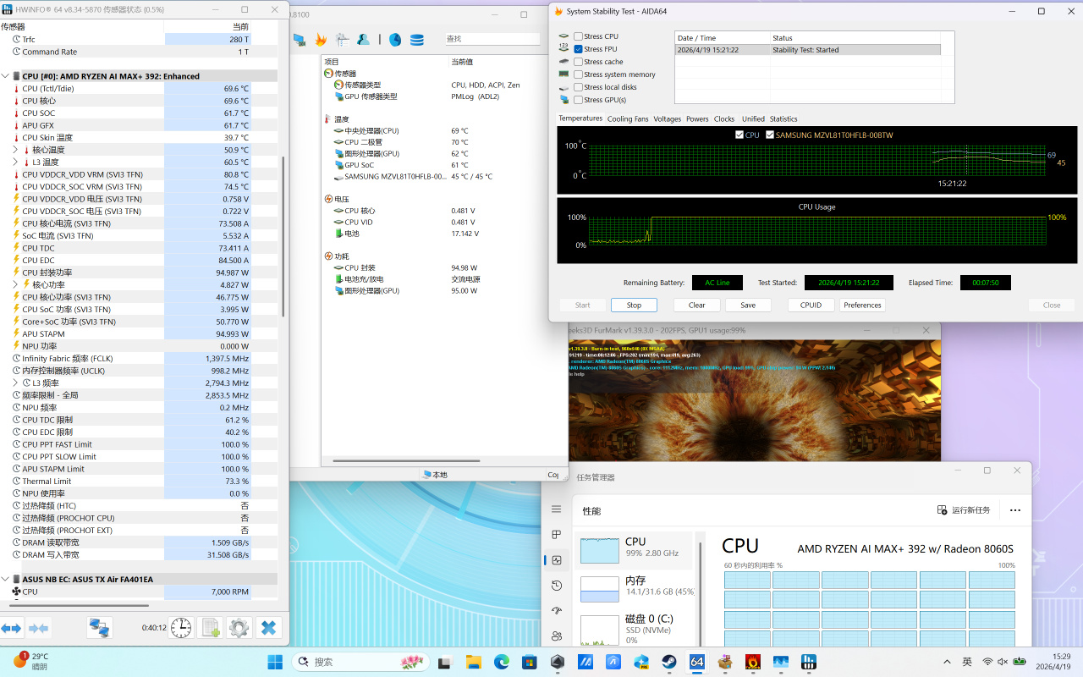Enable the Stress CPU checkbox
Image resolution: width=1083 pixels, height=677 pixels.
pos(578,36)
